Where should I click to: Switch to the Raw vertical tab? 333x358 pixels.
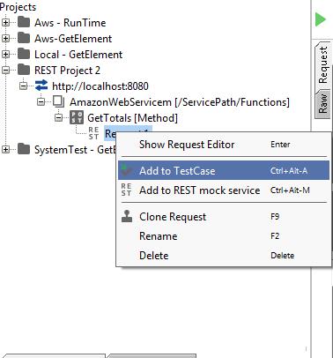click(x=322, y=104)
